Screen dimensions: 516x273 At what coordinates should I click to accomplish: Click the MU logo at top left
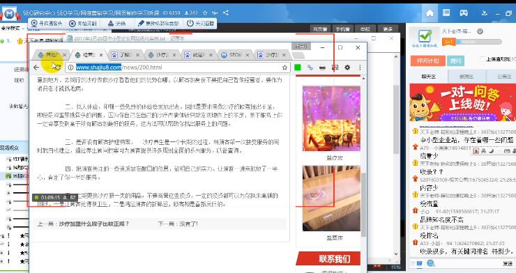click(10, 14)
